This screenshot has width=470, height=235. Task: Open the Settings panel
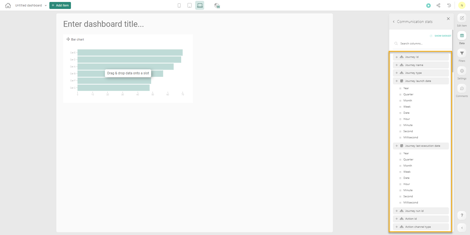(x=462, y=71)
